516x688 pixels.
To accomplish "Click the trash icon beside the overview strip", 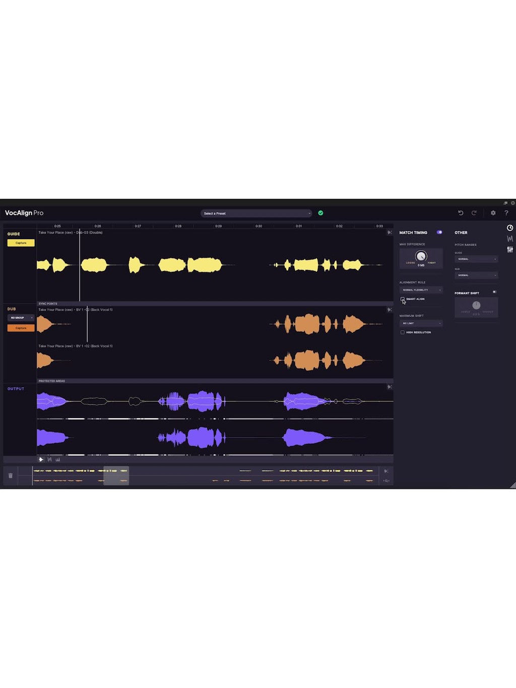I will [x=10, y=476].
